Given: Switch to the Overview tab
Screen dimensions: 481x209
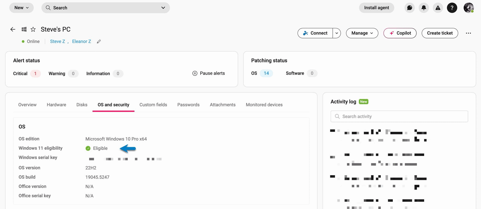Looking at the screenshot, I should 27,105.
